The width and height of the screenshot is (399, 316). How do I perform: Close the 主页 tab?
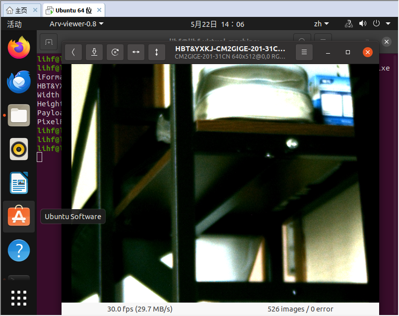tap(35, 10)
